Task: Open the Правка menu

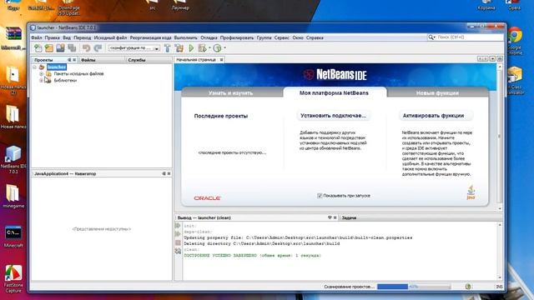Action: pos(52,37)
